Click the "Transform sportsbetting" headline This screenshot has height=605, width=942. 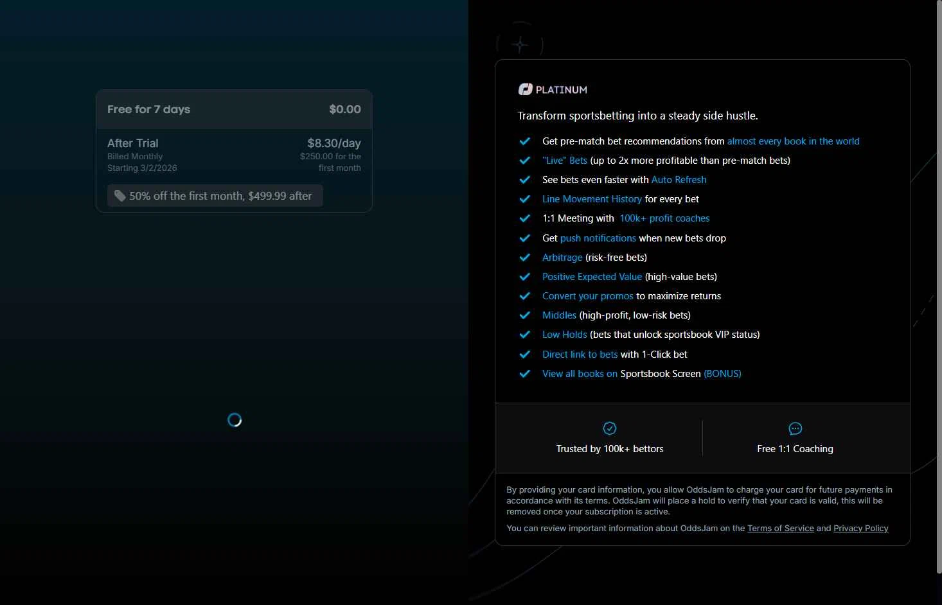pos(637,116)
